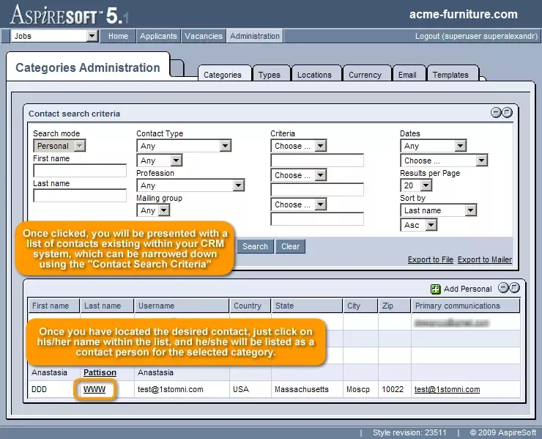Maximize the contacts results panel

[x=514, y=288]
